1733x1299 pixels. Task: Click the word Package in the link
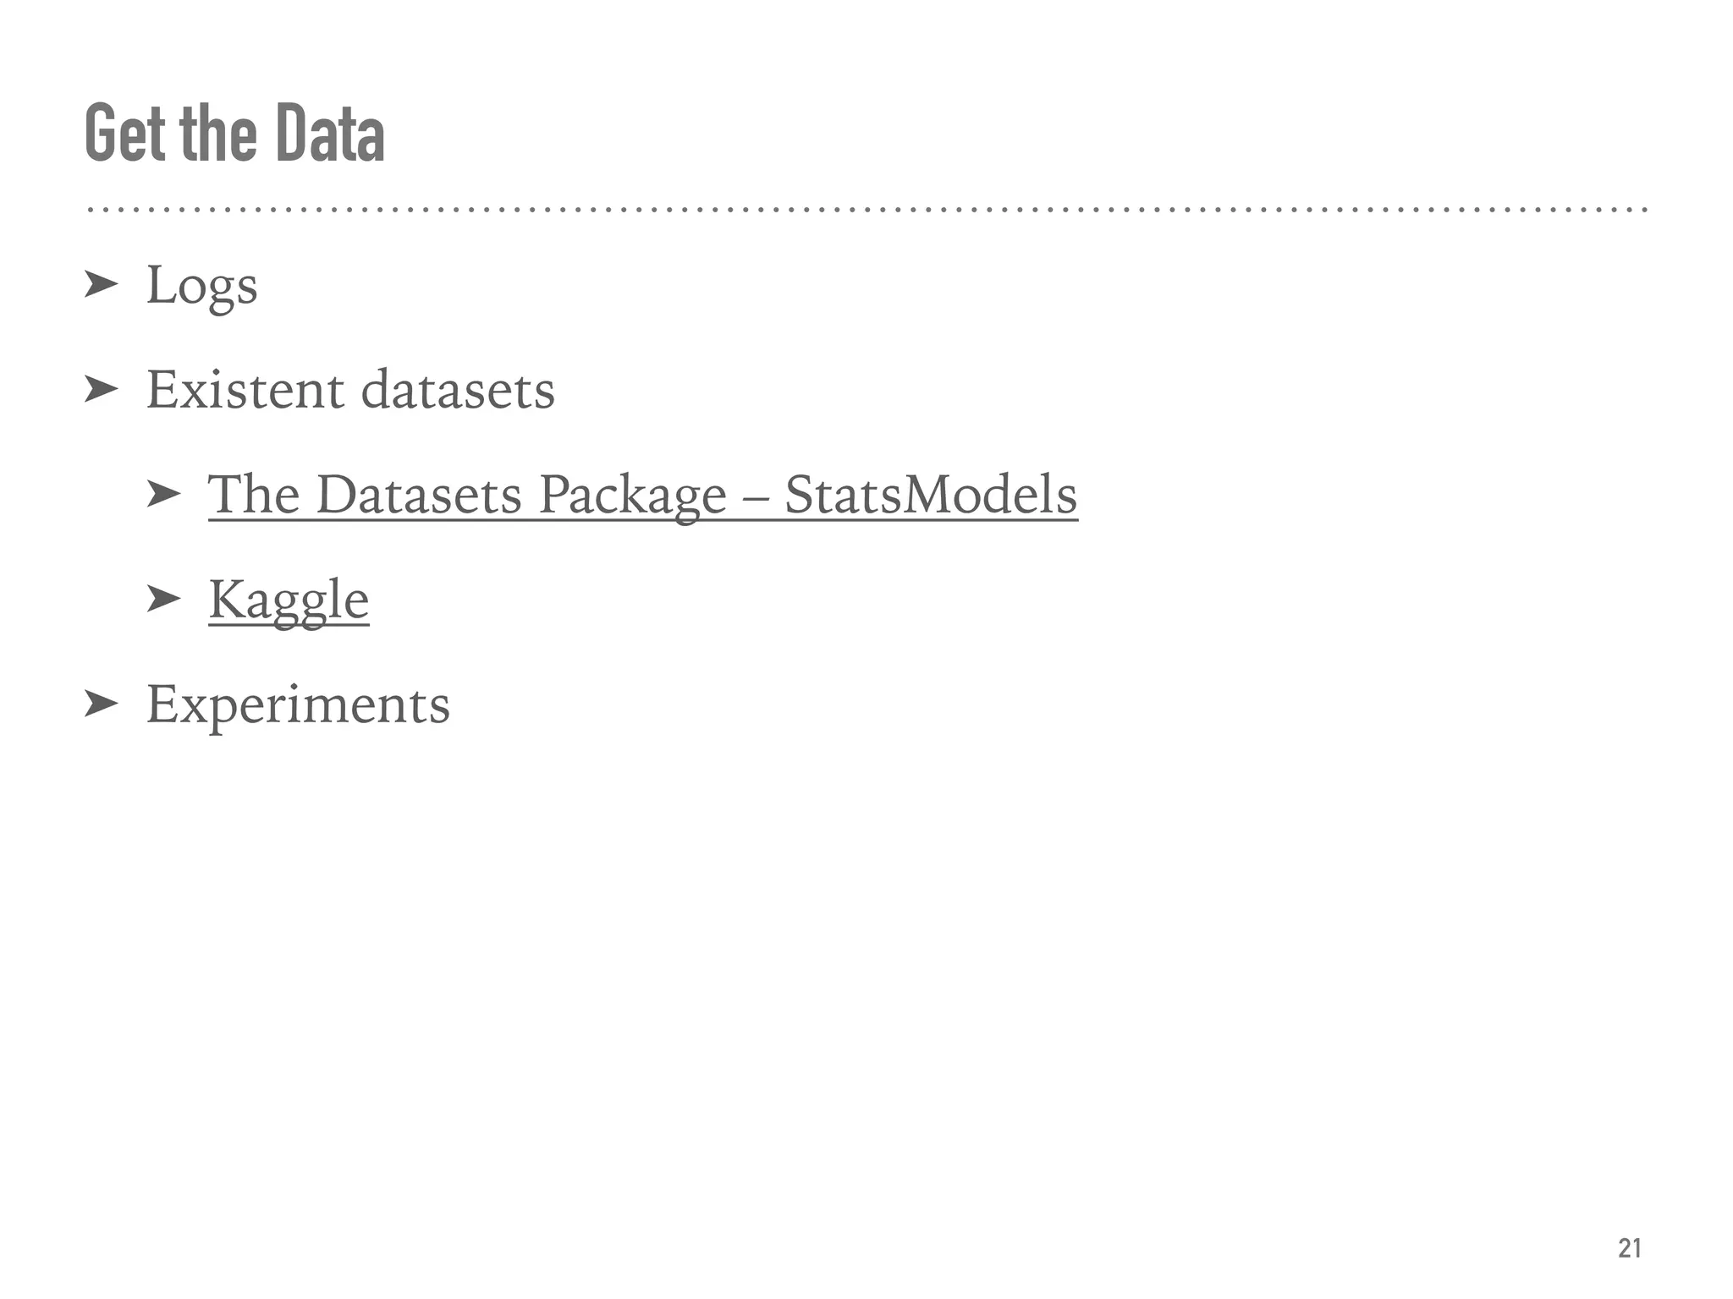632,496
